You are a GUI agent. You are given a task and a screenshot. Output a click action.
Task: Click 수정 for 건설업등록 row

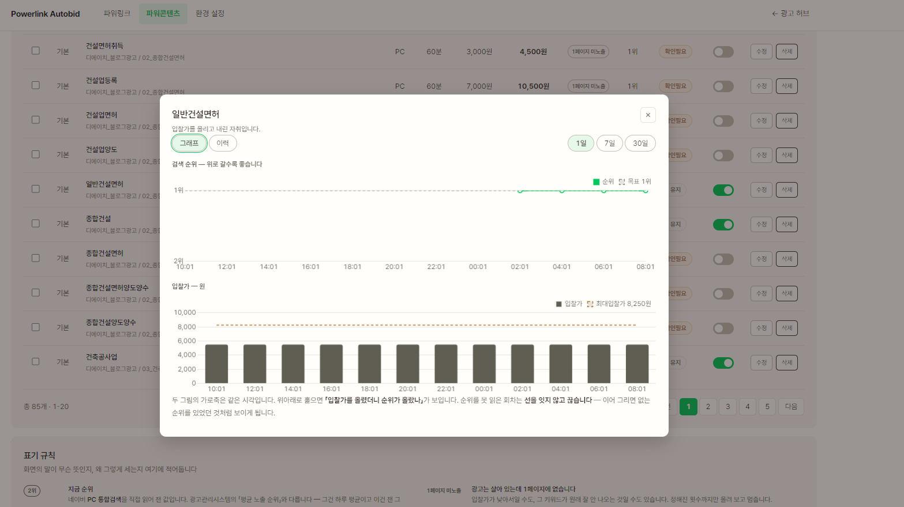762,86
